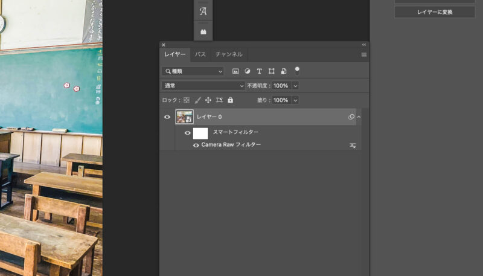
Task: Switch to the パス tab
Action: pyautogui.click(x=200, y=54)
